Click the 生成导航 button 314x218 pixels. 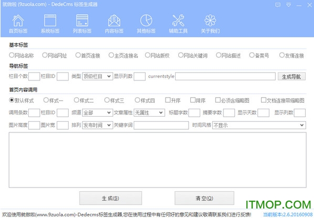291,77
